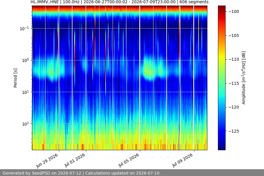Click the -115 colorbar tick value
264x176 pixels.
(234, 83)
